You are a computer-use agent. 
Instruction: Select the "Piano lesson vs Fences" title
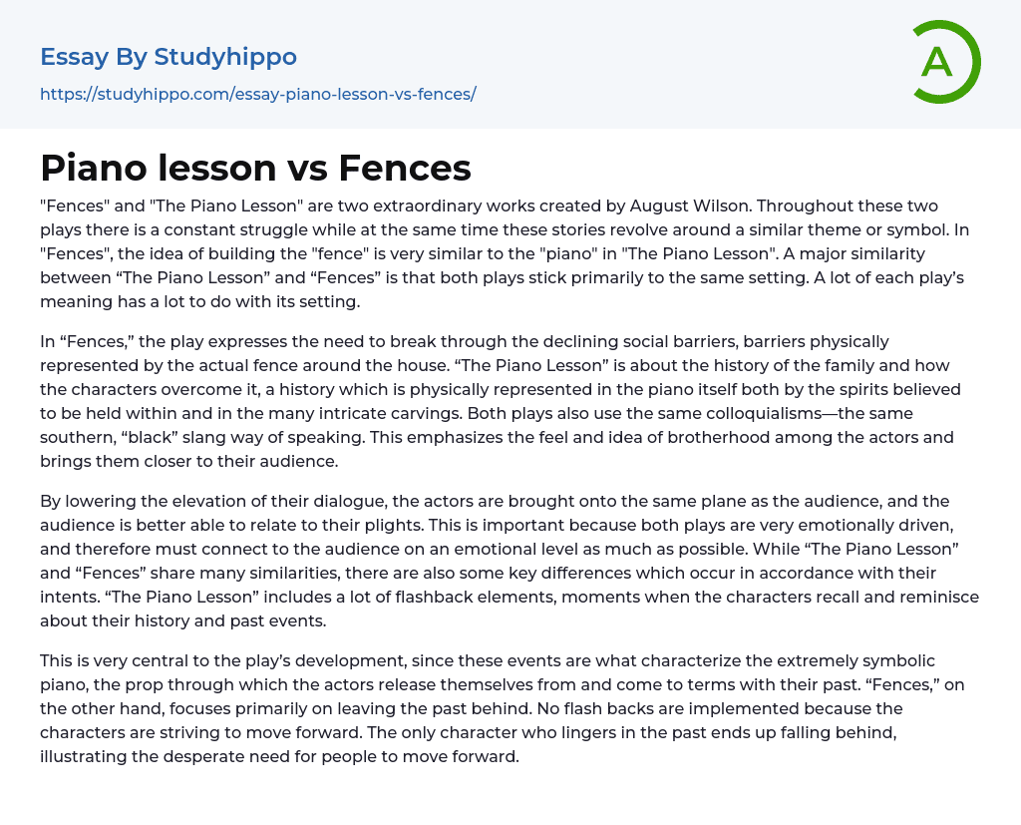click(255, 168)
